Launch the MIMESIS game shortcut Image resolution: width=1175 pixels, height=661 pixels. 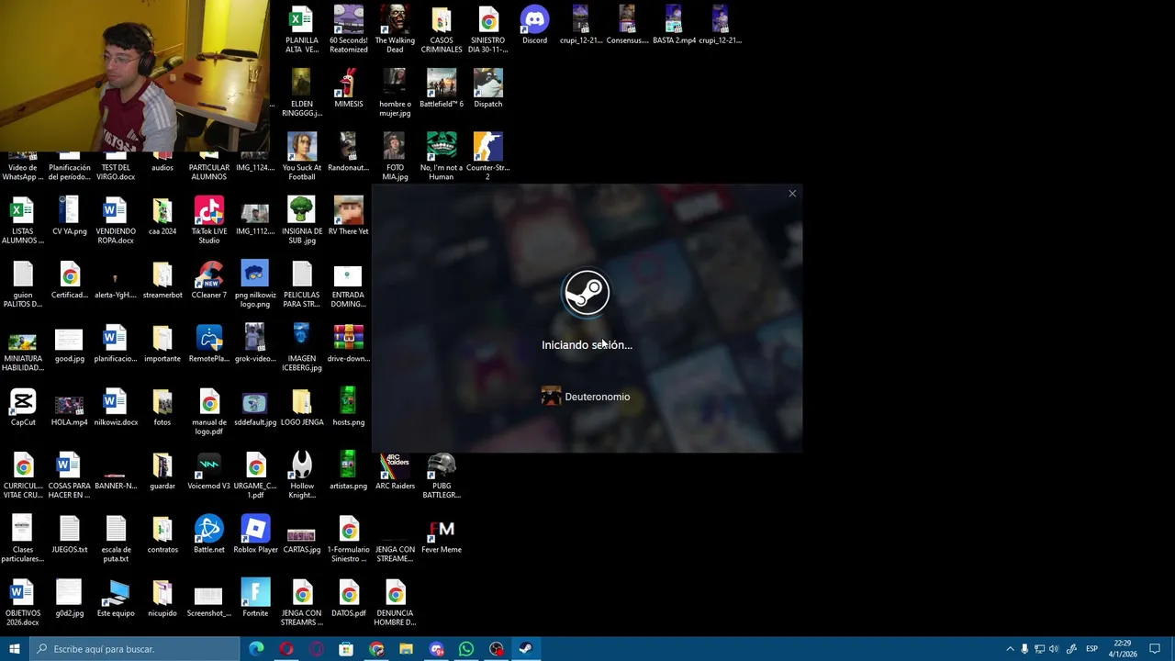tap(348, 89)
